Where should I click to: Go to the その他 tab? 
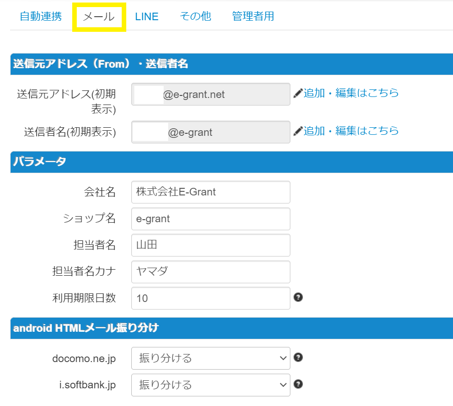(x=195, y=16)
